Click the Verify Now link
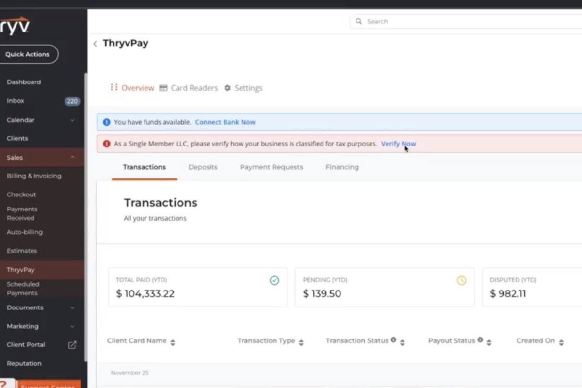The image size is (582, 388). 398,144
